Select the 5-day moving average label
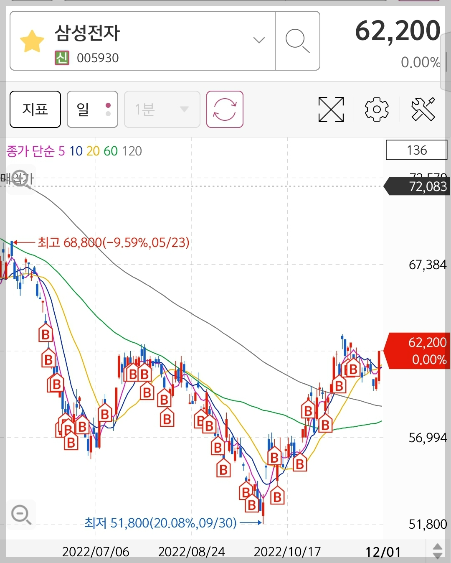 [x=61, y=151]
